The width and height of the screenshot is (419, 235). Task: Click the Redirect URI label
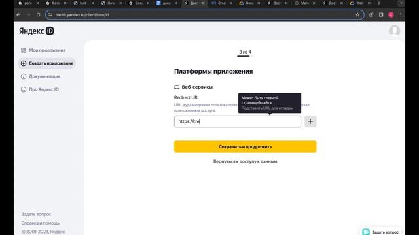(186, 97)
